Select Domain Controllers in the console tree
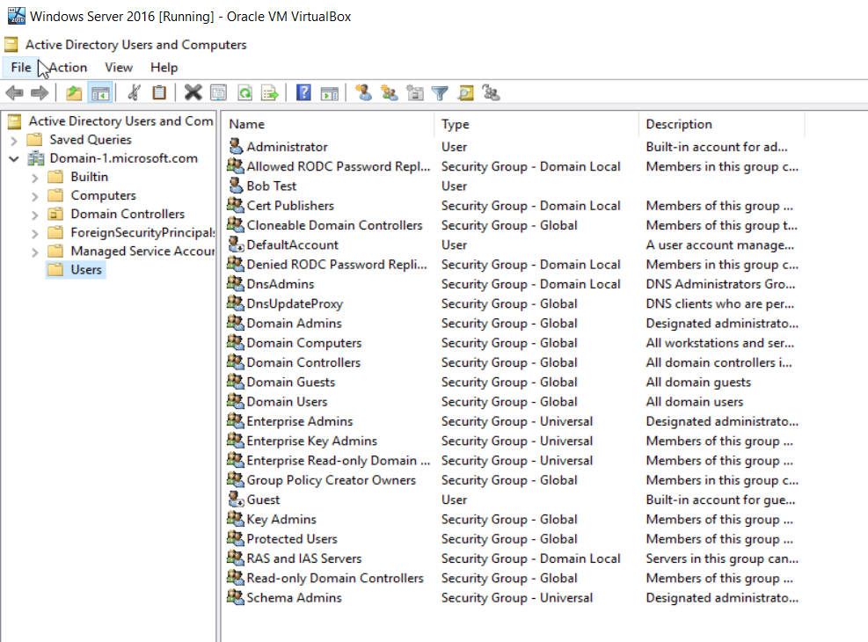 point(128,214)
